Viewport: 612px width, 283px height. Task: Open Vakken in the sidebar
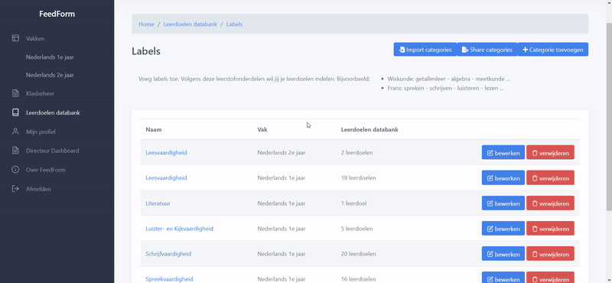click(x=35, y=39)
